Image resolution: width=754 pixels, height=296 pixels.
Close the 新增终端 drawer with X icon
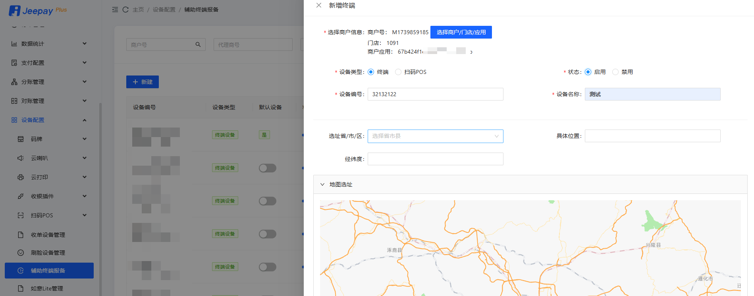click(319, 6)
